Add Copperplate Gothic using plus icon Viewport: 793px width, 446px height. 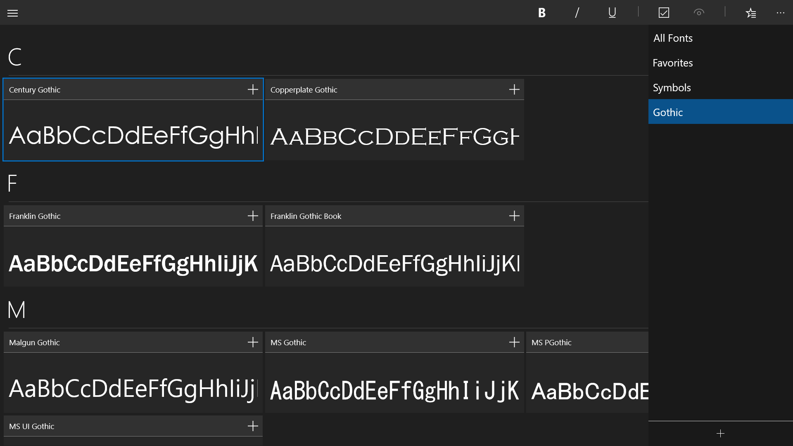tap(514, 90)
